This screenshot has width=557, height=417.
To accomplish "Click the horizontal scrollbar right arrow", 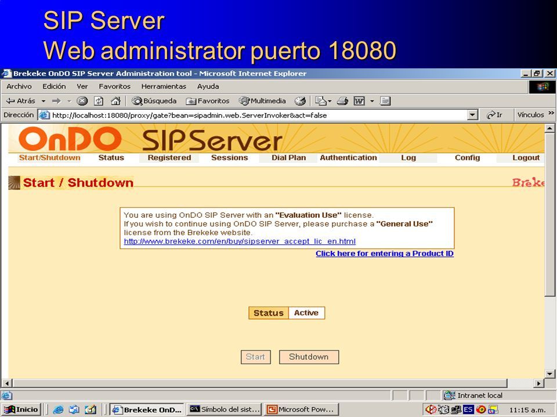I will (x=539, y=383).
